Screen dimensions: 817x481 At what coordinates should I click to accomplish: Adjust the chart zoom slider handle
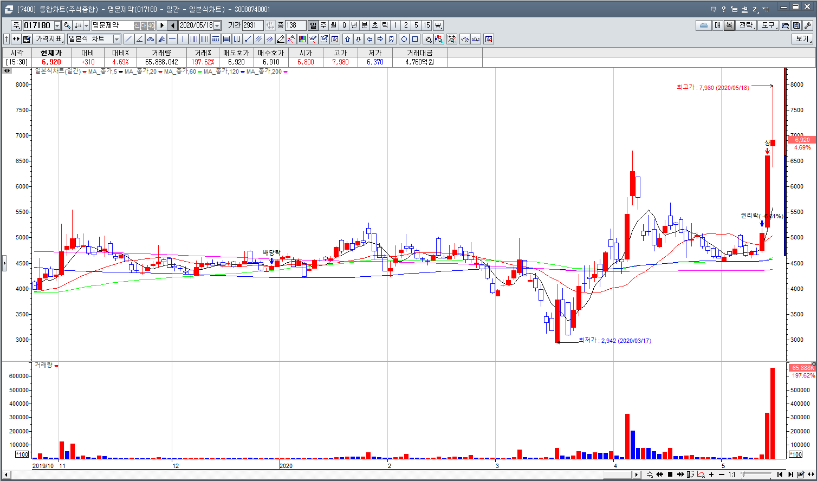[743, 474]
